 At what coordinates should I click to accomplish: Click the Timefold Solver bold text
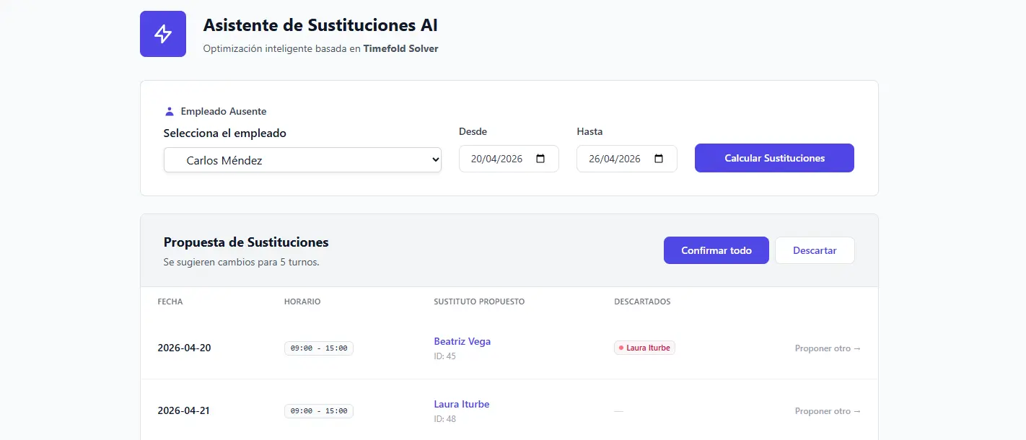(400, 49)
